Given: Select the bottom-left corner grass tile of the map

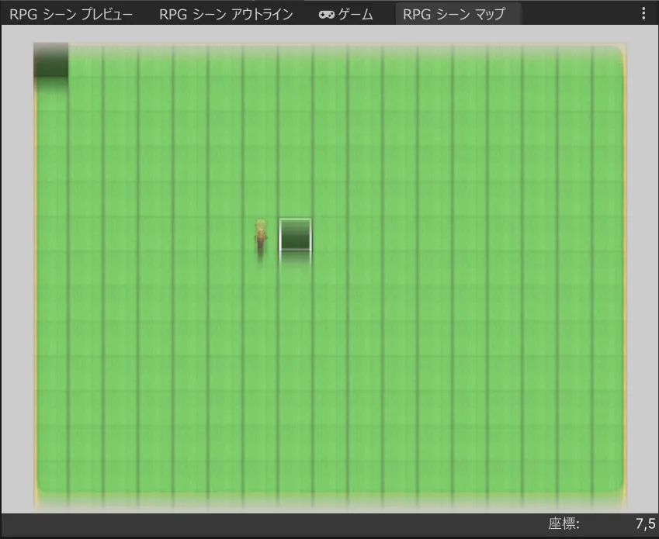Looking at the screenshot, I should tap(51, 479).
